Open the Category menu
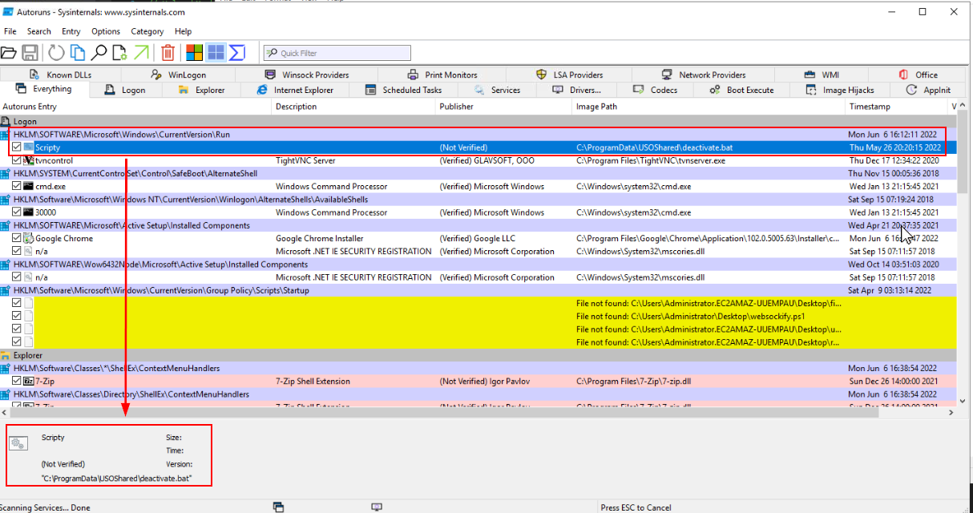Viewport: 973px width, 513px height. click(x=147, y=31)
